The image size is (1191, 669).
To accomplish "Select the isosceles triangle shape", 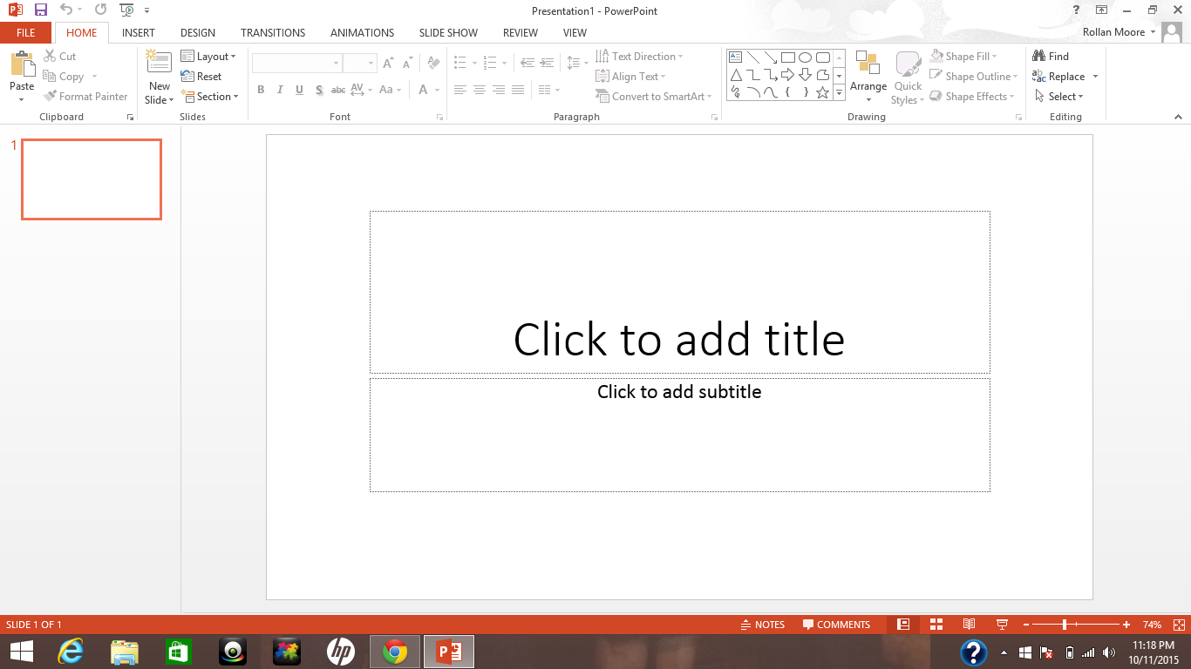I will click(736, 75).
